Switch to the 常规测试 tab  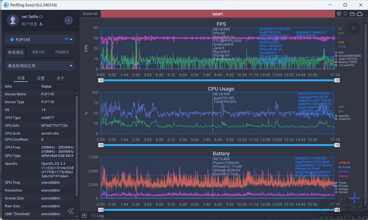click(16, 52)
